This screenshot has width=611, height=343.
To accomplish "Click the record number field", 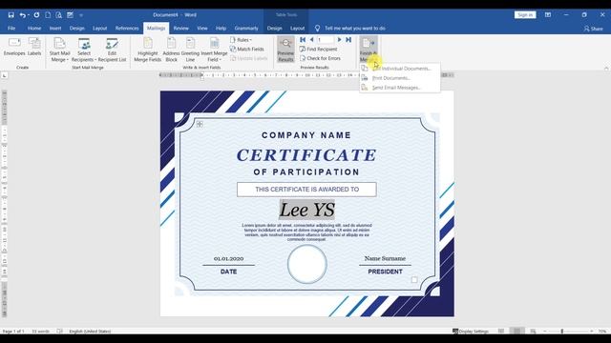I will click(326, 40).
